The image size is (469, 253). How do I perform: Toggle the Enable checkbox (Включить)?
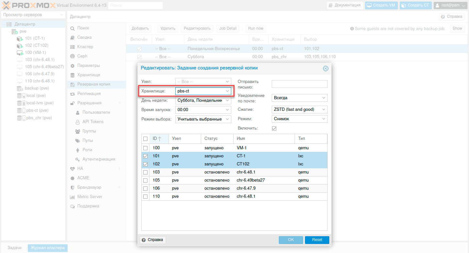[274, 128]
